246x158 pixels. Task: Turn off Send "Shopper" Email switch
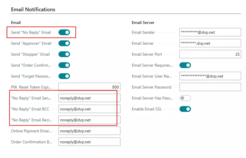(64, 54)
